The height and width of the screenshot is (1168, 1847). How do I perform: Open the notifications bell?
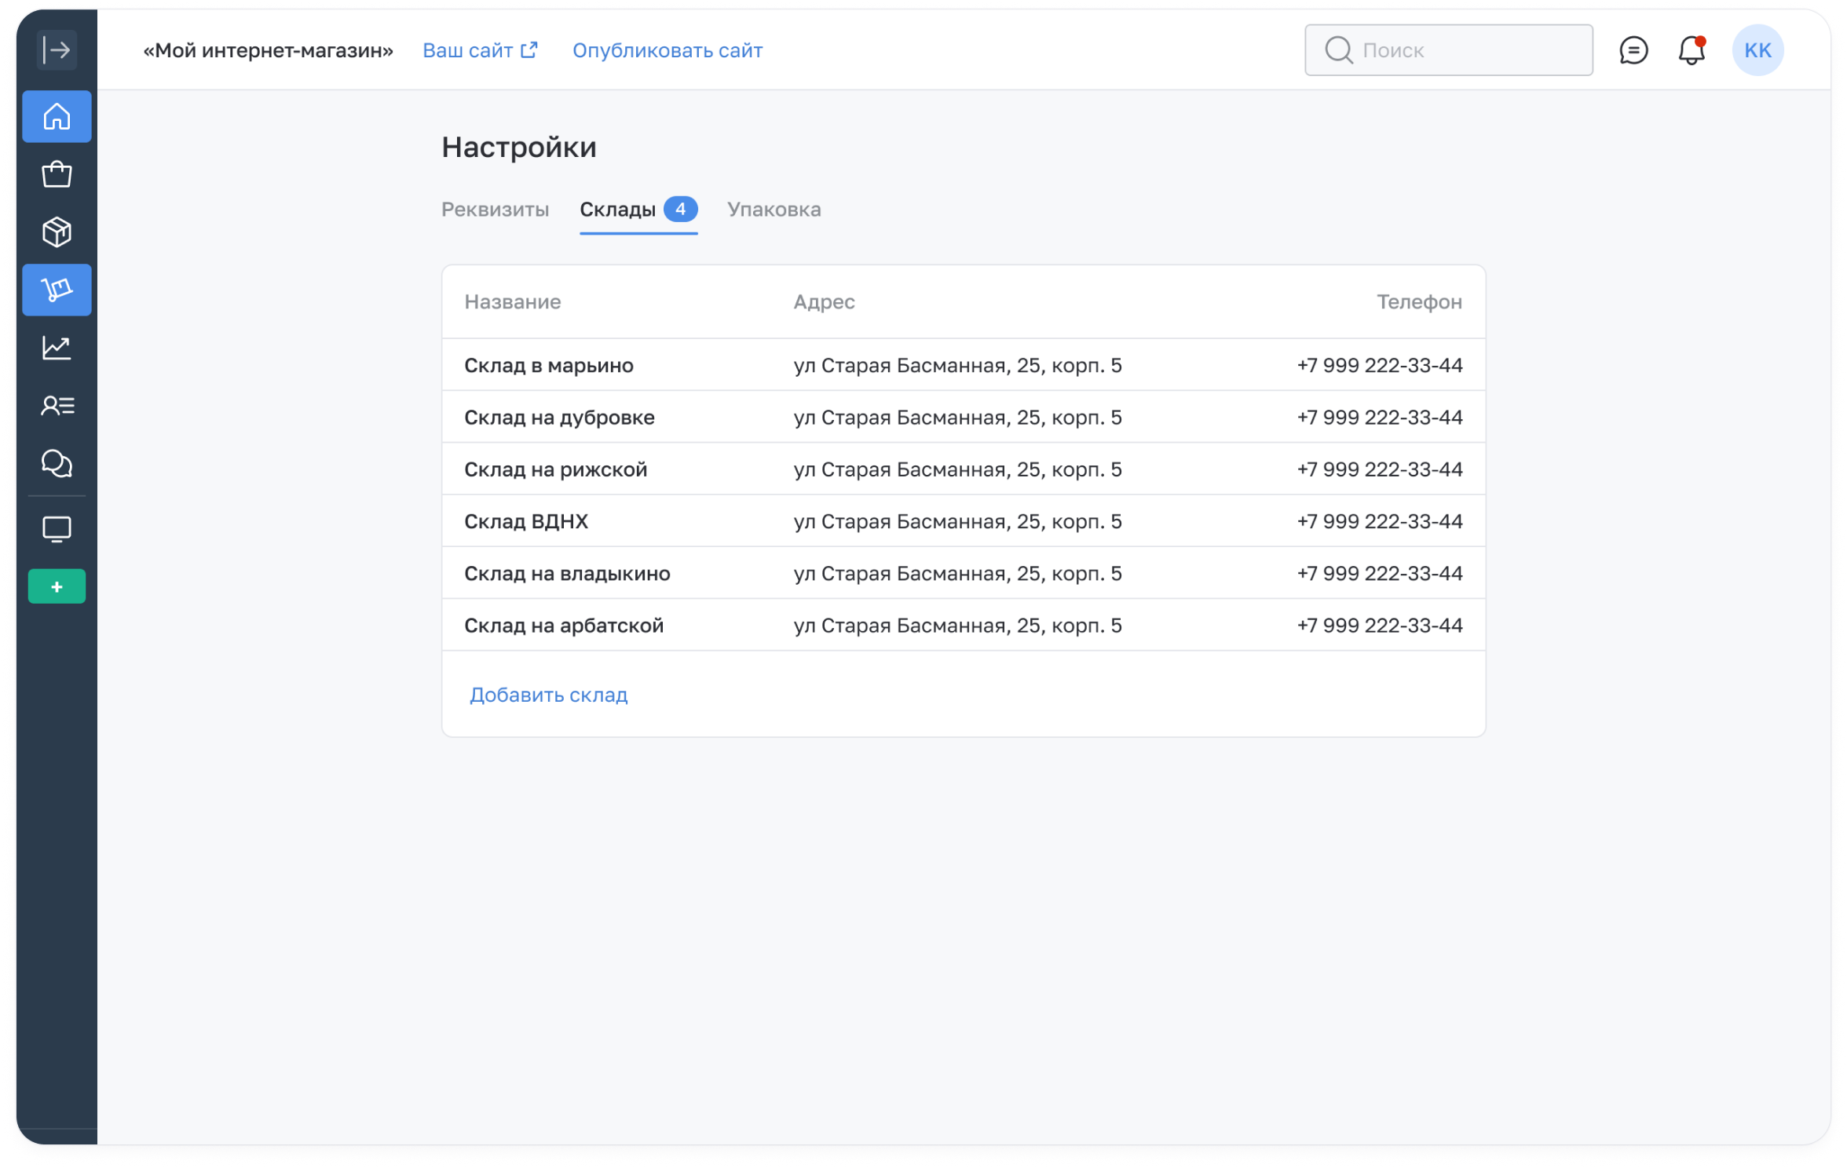(1691, 50)
